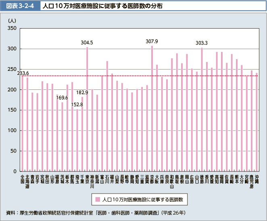Click the legend text 人口10万対医療施設に従事する医師数
Image resolution: width=267 pixels, height=221 pixels.
click(142, 199)
